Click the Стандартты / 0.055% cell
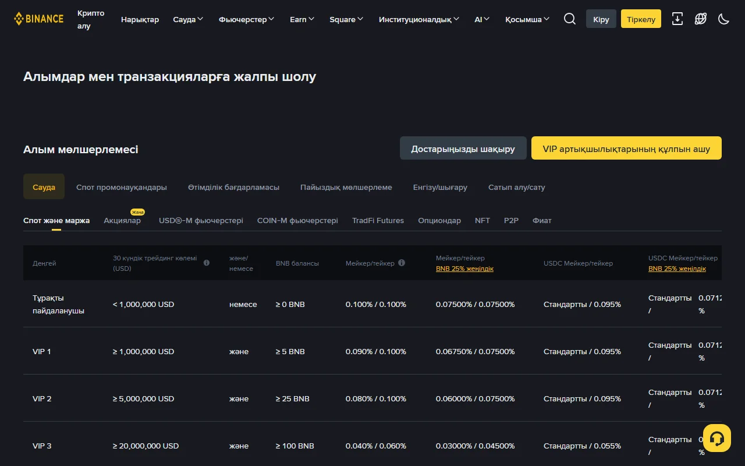745x466 pixels. [x=582, y=446]
